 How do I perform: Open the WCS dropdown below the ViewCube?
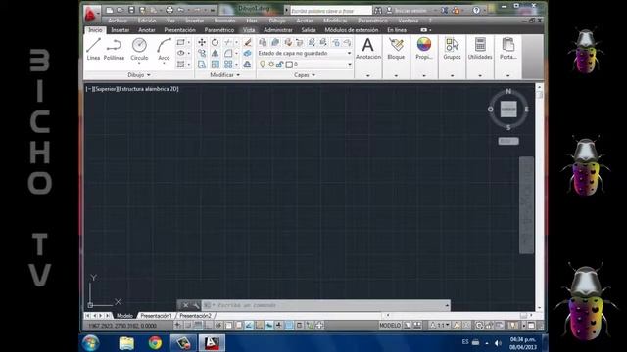coord(508,141)
